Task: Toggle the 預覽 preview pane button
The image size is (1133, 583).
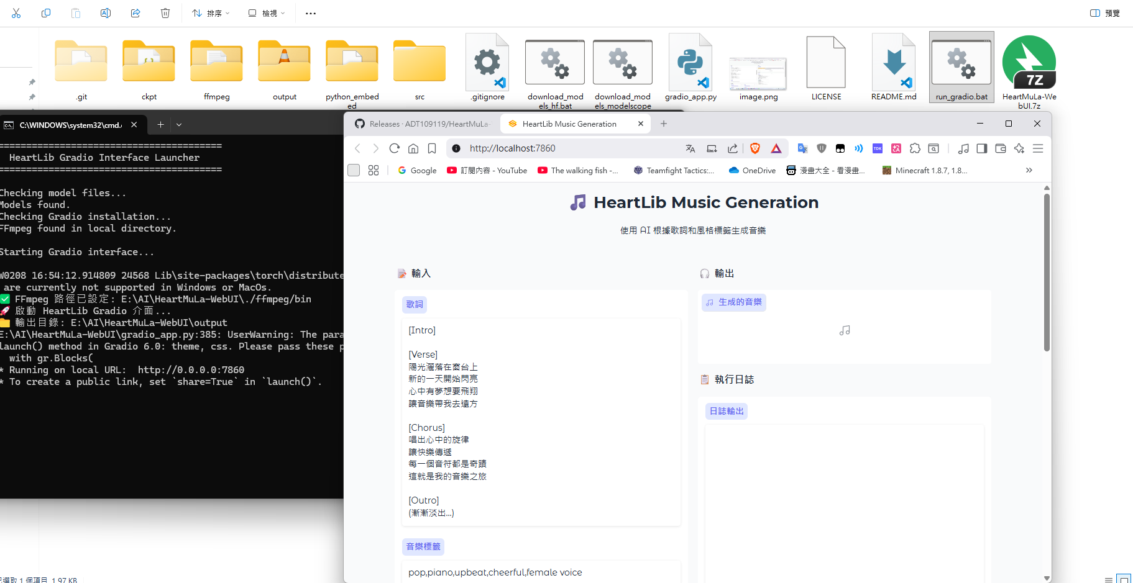Action: [1105, 13]
